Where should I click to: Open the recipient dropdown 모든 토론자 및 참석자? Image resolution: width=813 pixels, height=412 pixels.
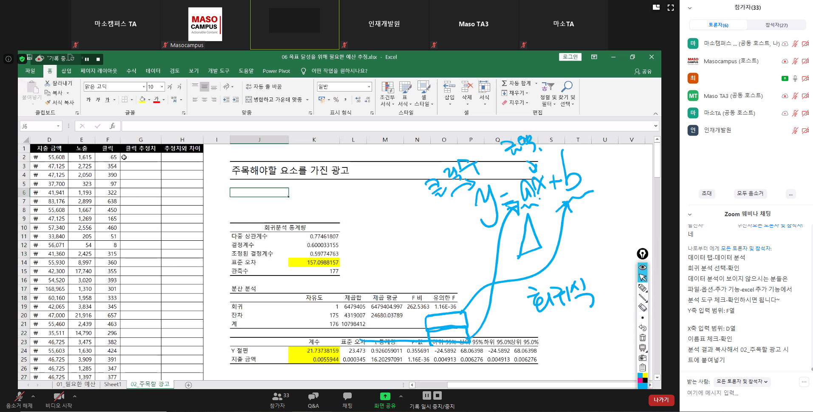(742, 381)
